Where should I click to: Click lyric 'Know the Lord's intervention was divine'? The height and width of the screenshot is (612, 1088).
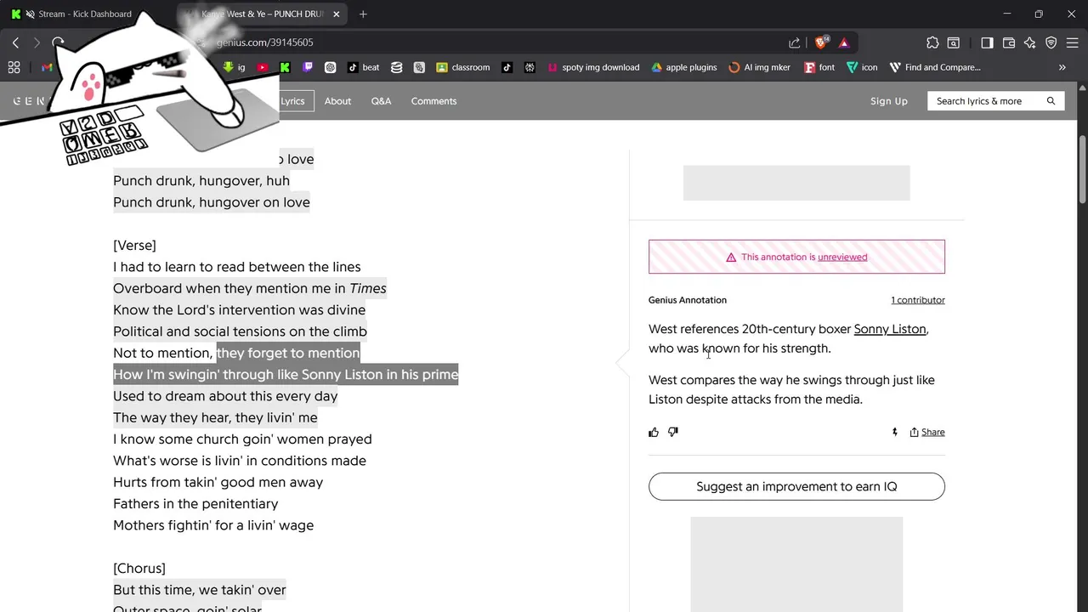pos(239,310)
